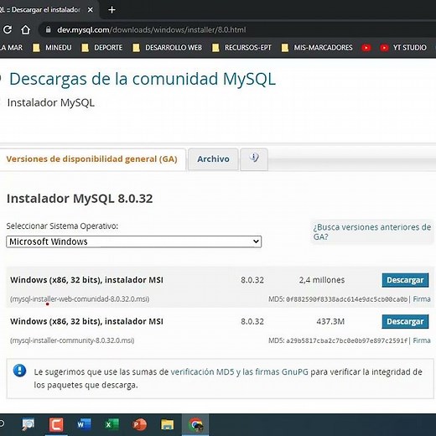Follow the ¿Busca versiones anteriores de GA? link
The width and height of the screenshot is (436, 436).
coord(371,231)
